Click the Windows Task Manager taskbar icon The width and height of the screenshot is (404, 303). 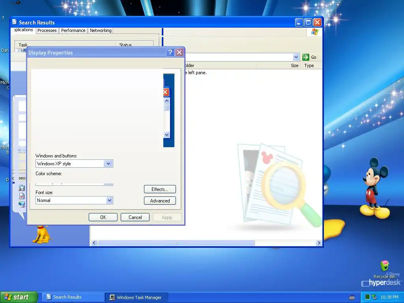[112, 297]
